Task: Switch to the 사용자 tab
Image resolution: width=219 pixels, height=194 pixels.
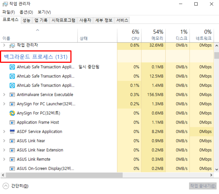Action: click(x=85, y=20)
